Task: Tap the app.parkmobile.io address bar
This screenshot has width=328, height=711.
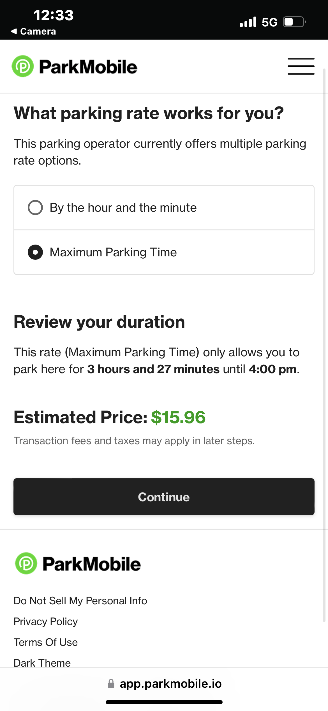Action: click(x=170, y=683)
